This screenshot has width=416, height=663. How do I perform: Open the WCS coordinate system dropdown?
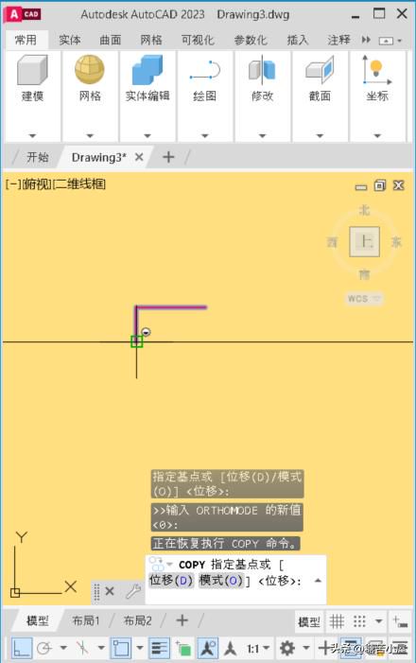(x=364, y=299)
